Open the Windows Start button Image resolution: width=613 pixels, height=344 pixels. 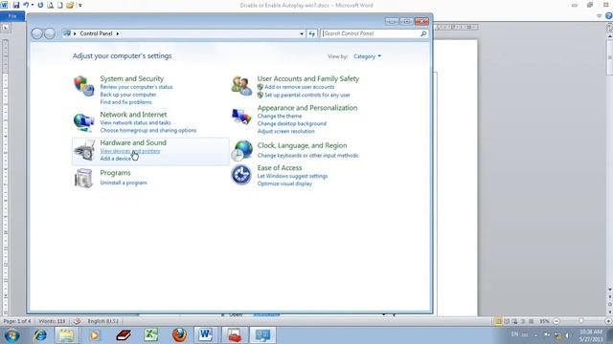pos(11,335)
